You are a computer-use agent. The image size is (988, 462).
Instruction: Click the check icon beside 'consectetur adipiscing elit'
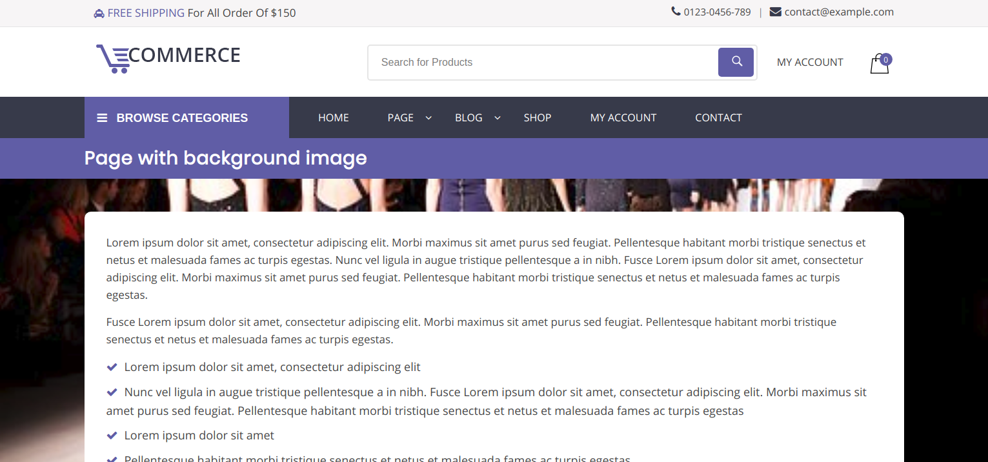tap(112, 367)
